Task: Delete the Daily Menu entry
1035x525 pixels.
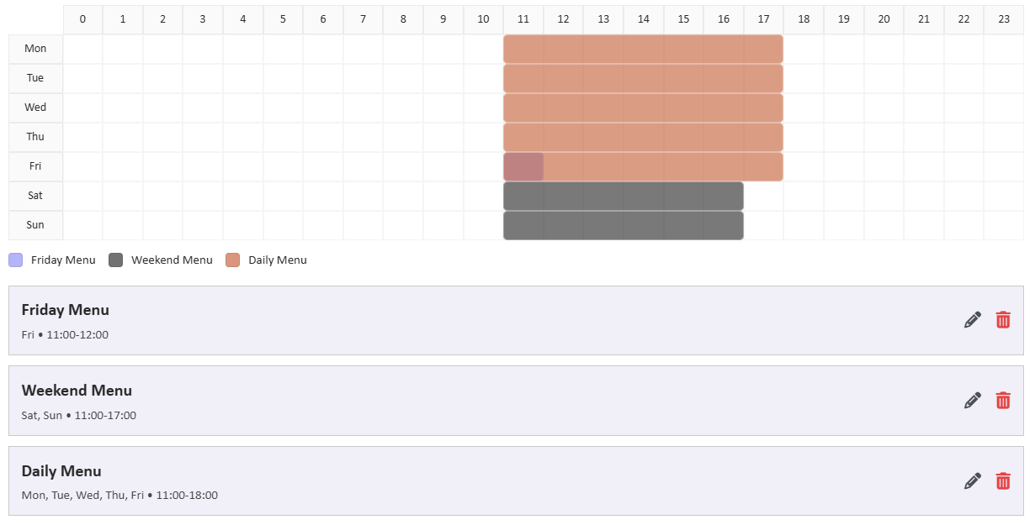Action: [x=1003, y=481]
